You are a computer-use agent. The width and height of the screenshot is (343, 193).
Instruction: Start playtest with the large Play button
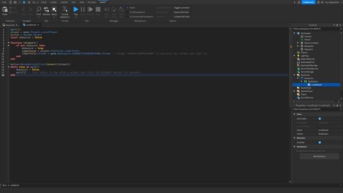(76, 9)
